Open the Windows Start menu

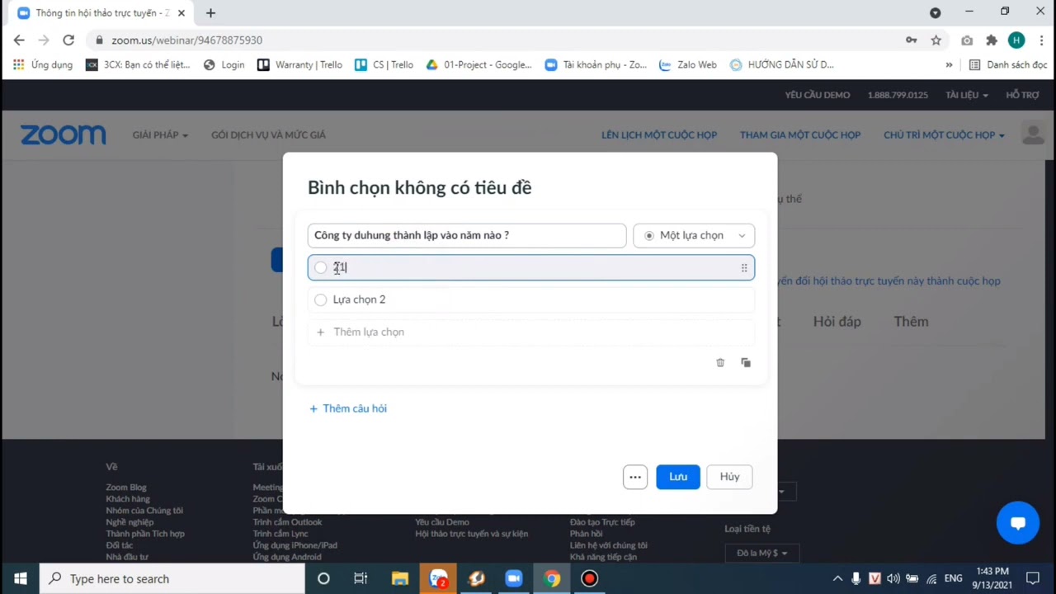coord(20,578)
